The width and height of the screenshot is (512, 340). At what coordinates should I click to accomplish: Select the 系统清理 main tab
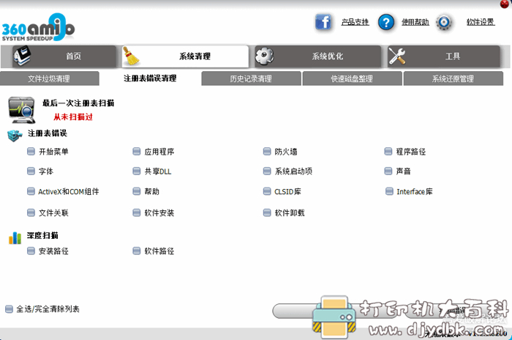[185, 56]
